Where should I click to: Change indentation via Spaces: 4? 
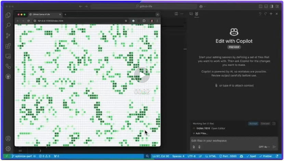(x=178, y=156)
